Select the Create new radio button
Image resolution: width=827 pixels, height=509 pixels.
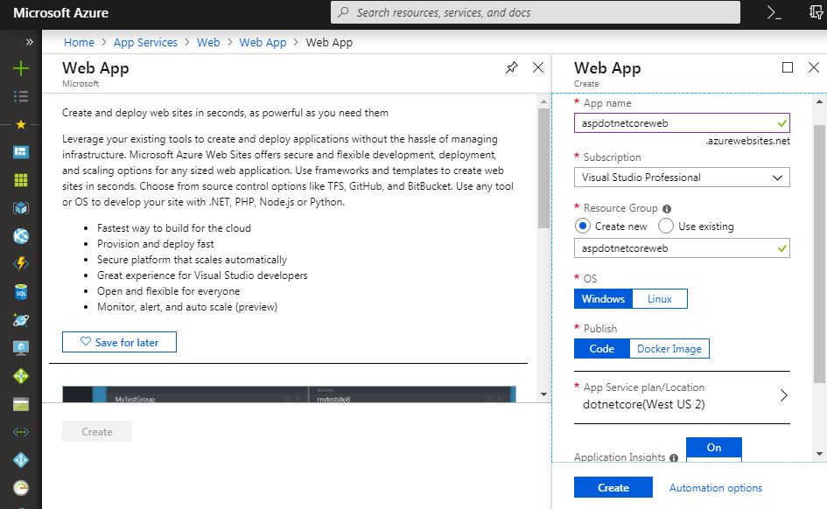pyautogui.click(x=582, y=226)
